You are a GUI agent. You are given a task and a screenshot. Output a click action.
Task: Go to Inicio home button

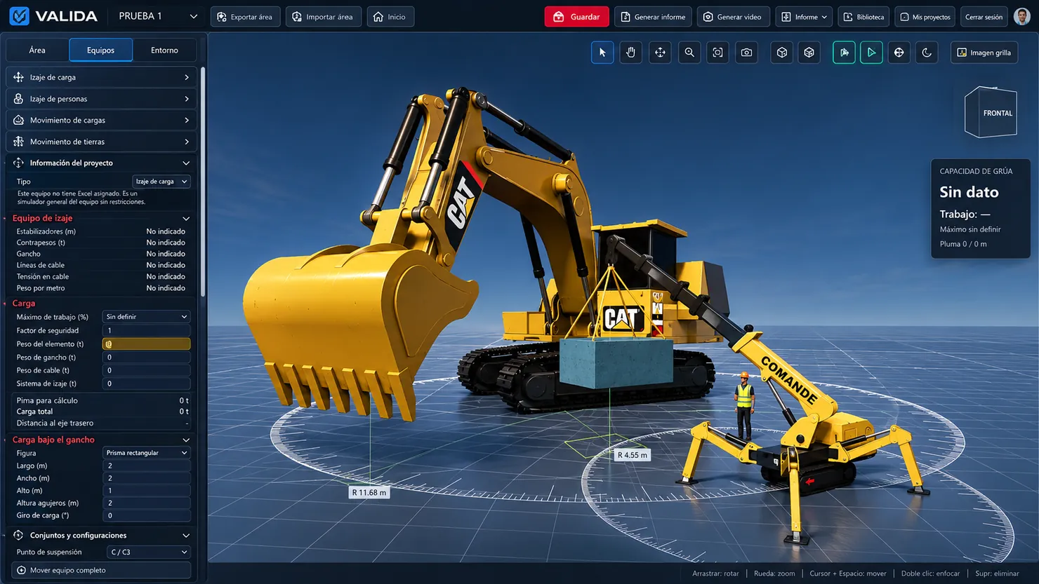click(390, 17)
